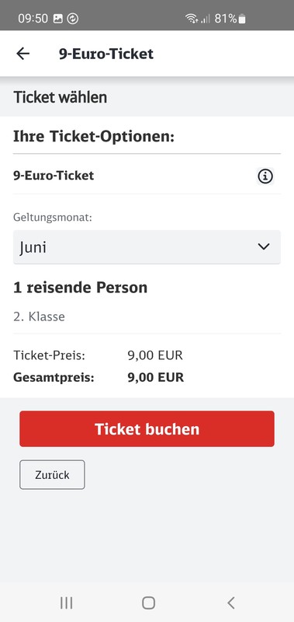Open the Juni month dropdown
294x622 pixels.
[147, 247]
